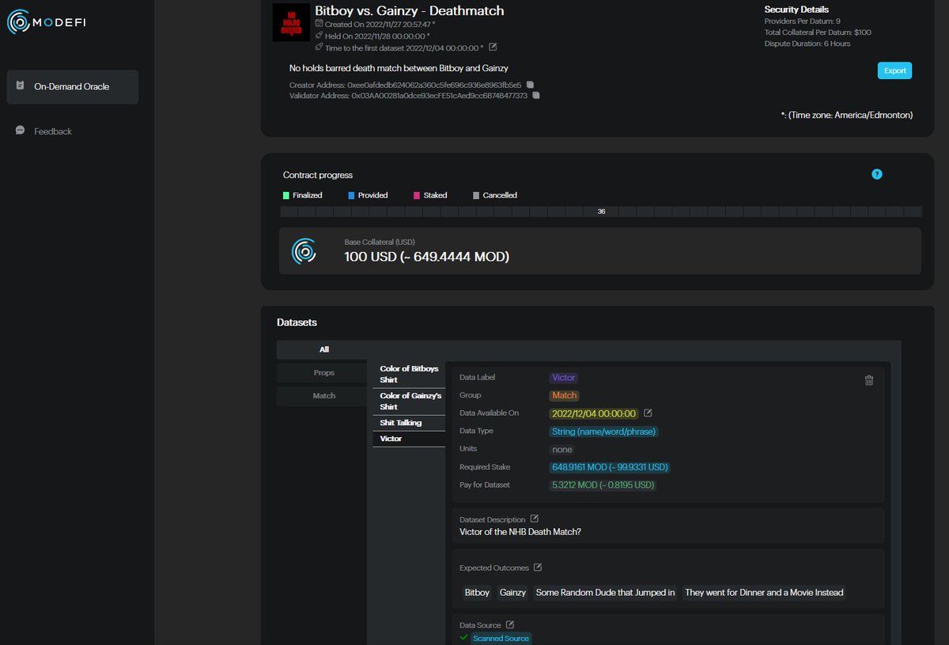Click the Providers Per Datum: 9 detail
Viewport: 949px width, 645px height.
[x=802, y=21]
